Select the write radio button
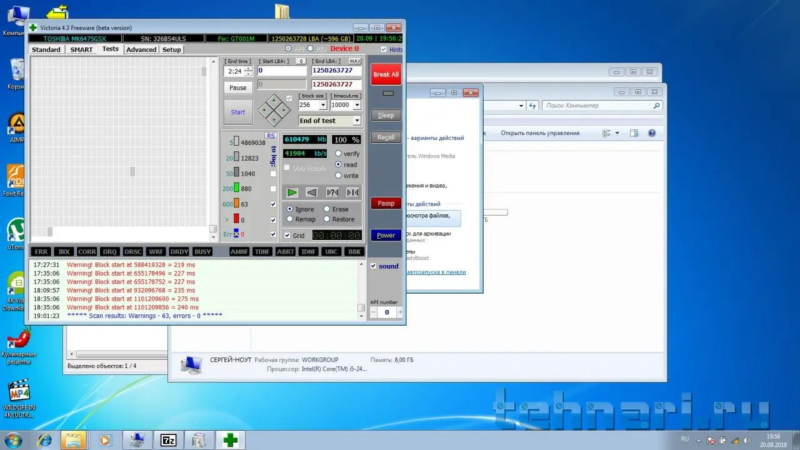Screen dimensions: 800x450 pos(339,176)
